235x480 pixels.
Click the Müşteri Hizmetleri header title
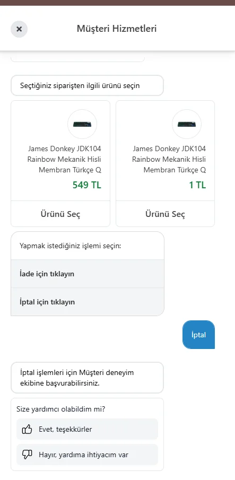[117, 29]
